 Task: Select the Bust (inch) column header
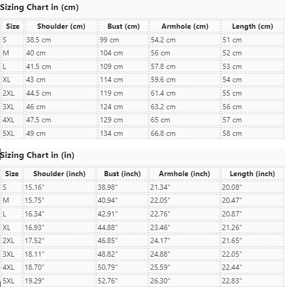click(x=122, y=174)
